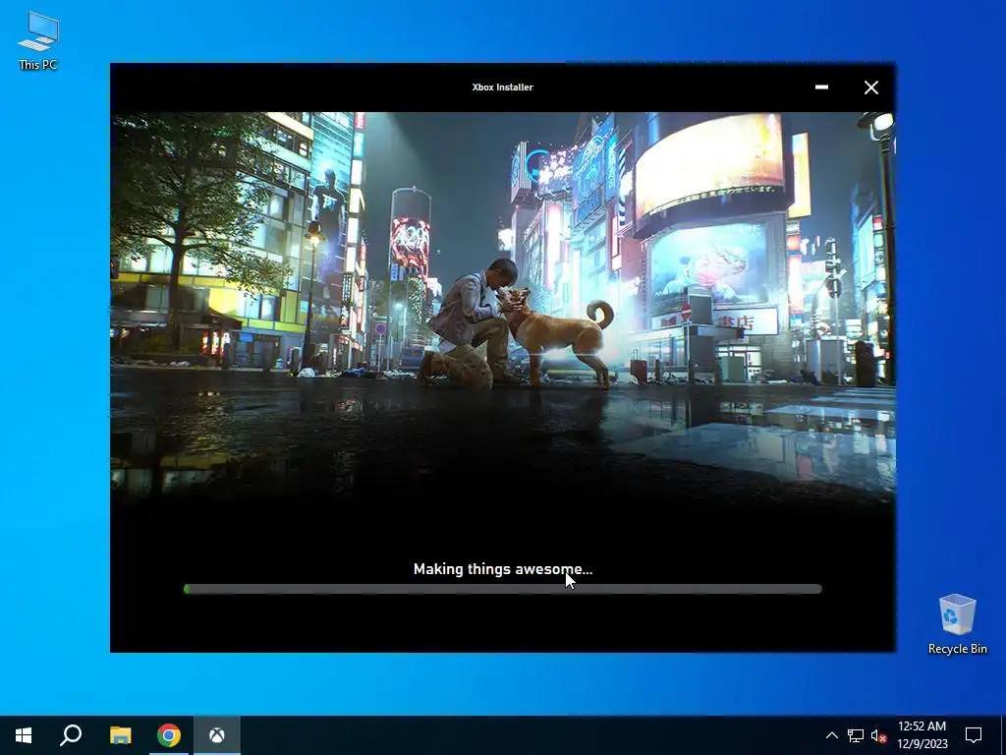1006x755 pixels.
Task: Show hidden system tray icons
Action: pyautogui.click(x=831, y=735)
